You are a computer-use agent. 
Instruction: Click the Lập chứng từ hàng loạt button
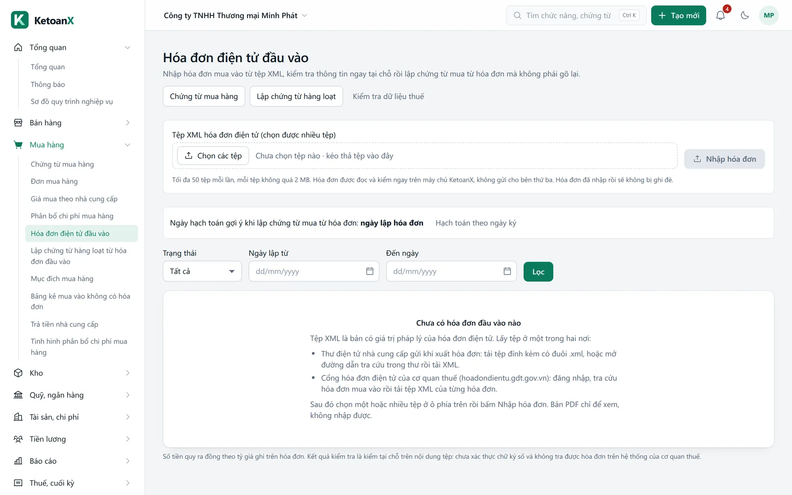296,96
